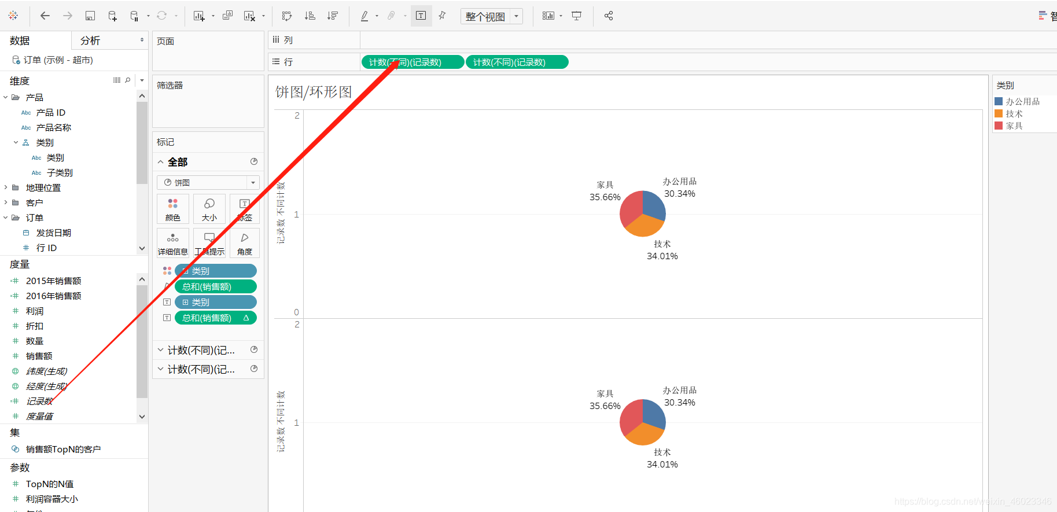This screenshot has height=512, width=1057.
Task: Select the 产品 ID field
Action: coord(51,112)
